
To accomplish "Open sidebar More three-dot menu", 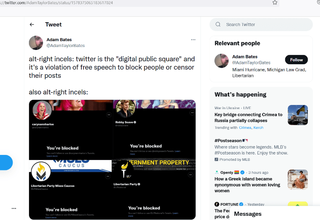I will pos(14,208).
